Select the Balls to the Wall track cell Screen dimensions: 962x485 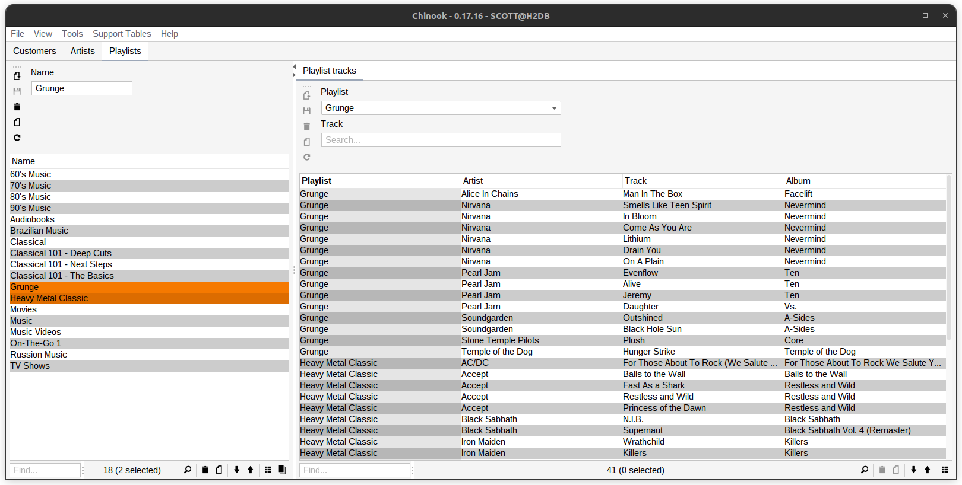703,374
